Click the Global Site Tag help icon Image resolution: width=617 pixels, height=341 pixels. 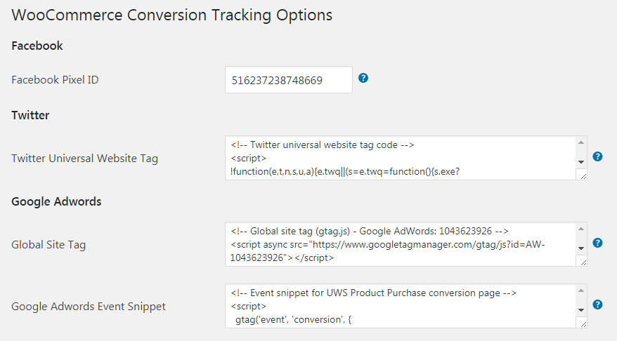pyautogui.click(x=597, y=242)
